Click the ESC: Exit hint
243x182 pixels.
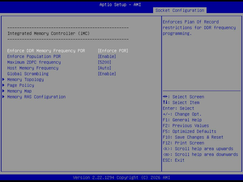tap(173, 160)
